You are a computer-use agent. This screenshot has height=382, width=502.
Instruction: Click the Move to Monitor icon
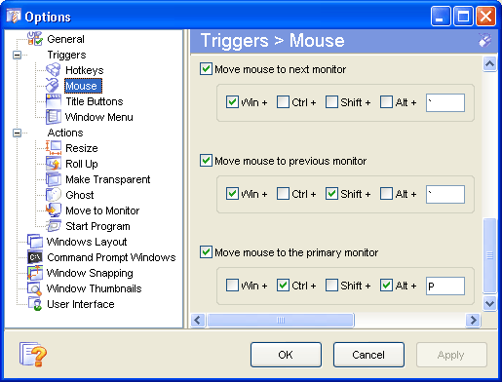click(54, 210)
